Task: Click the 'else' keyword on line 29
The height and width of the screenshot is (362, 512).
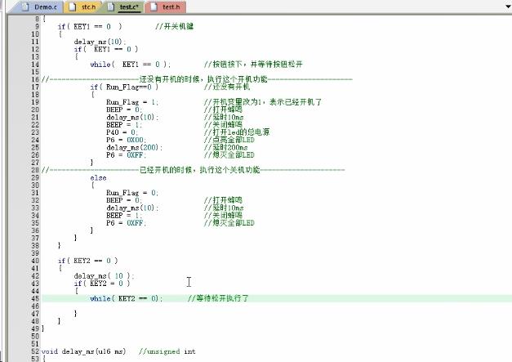Action: 98,178
